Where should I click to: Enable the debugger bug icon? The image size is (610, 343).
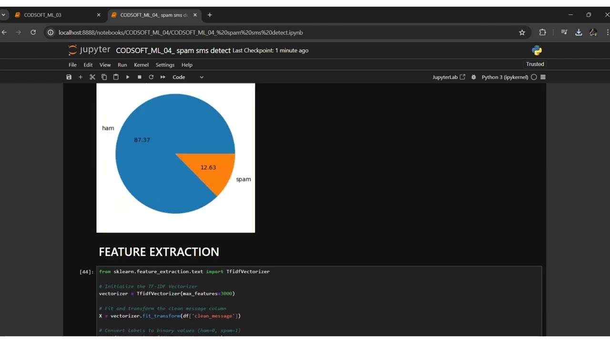(473, 77)
